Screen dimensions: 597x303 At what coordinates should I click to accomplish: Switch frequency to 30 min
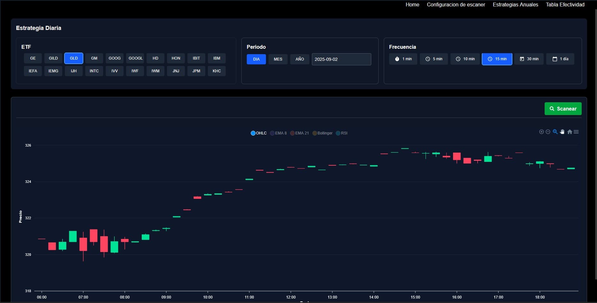pyautogui.click(x=529, y=59)
